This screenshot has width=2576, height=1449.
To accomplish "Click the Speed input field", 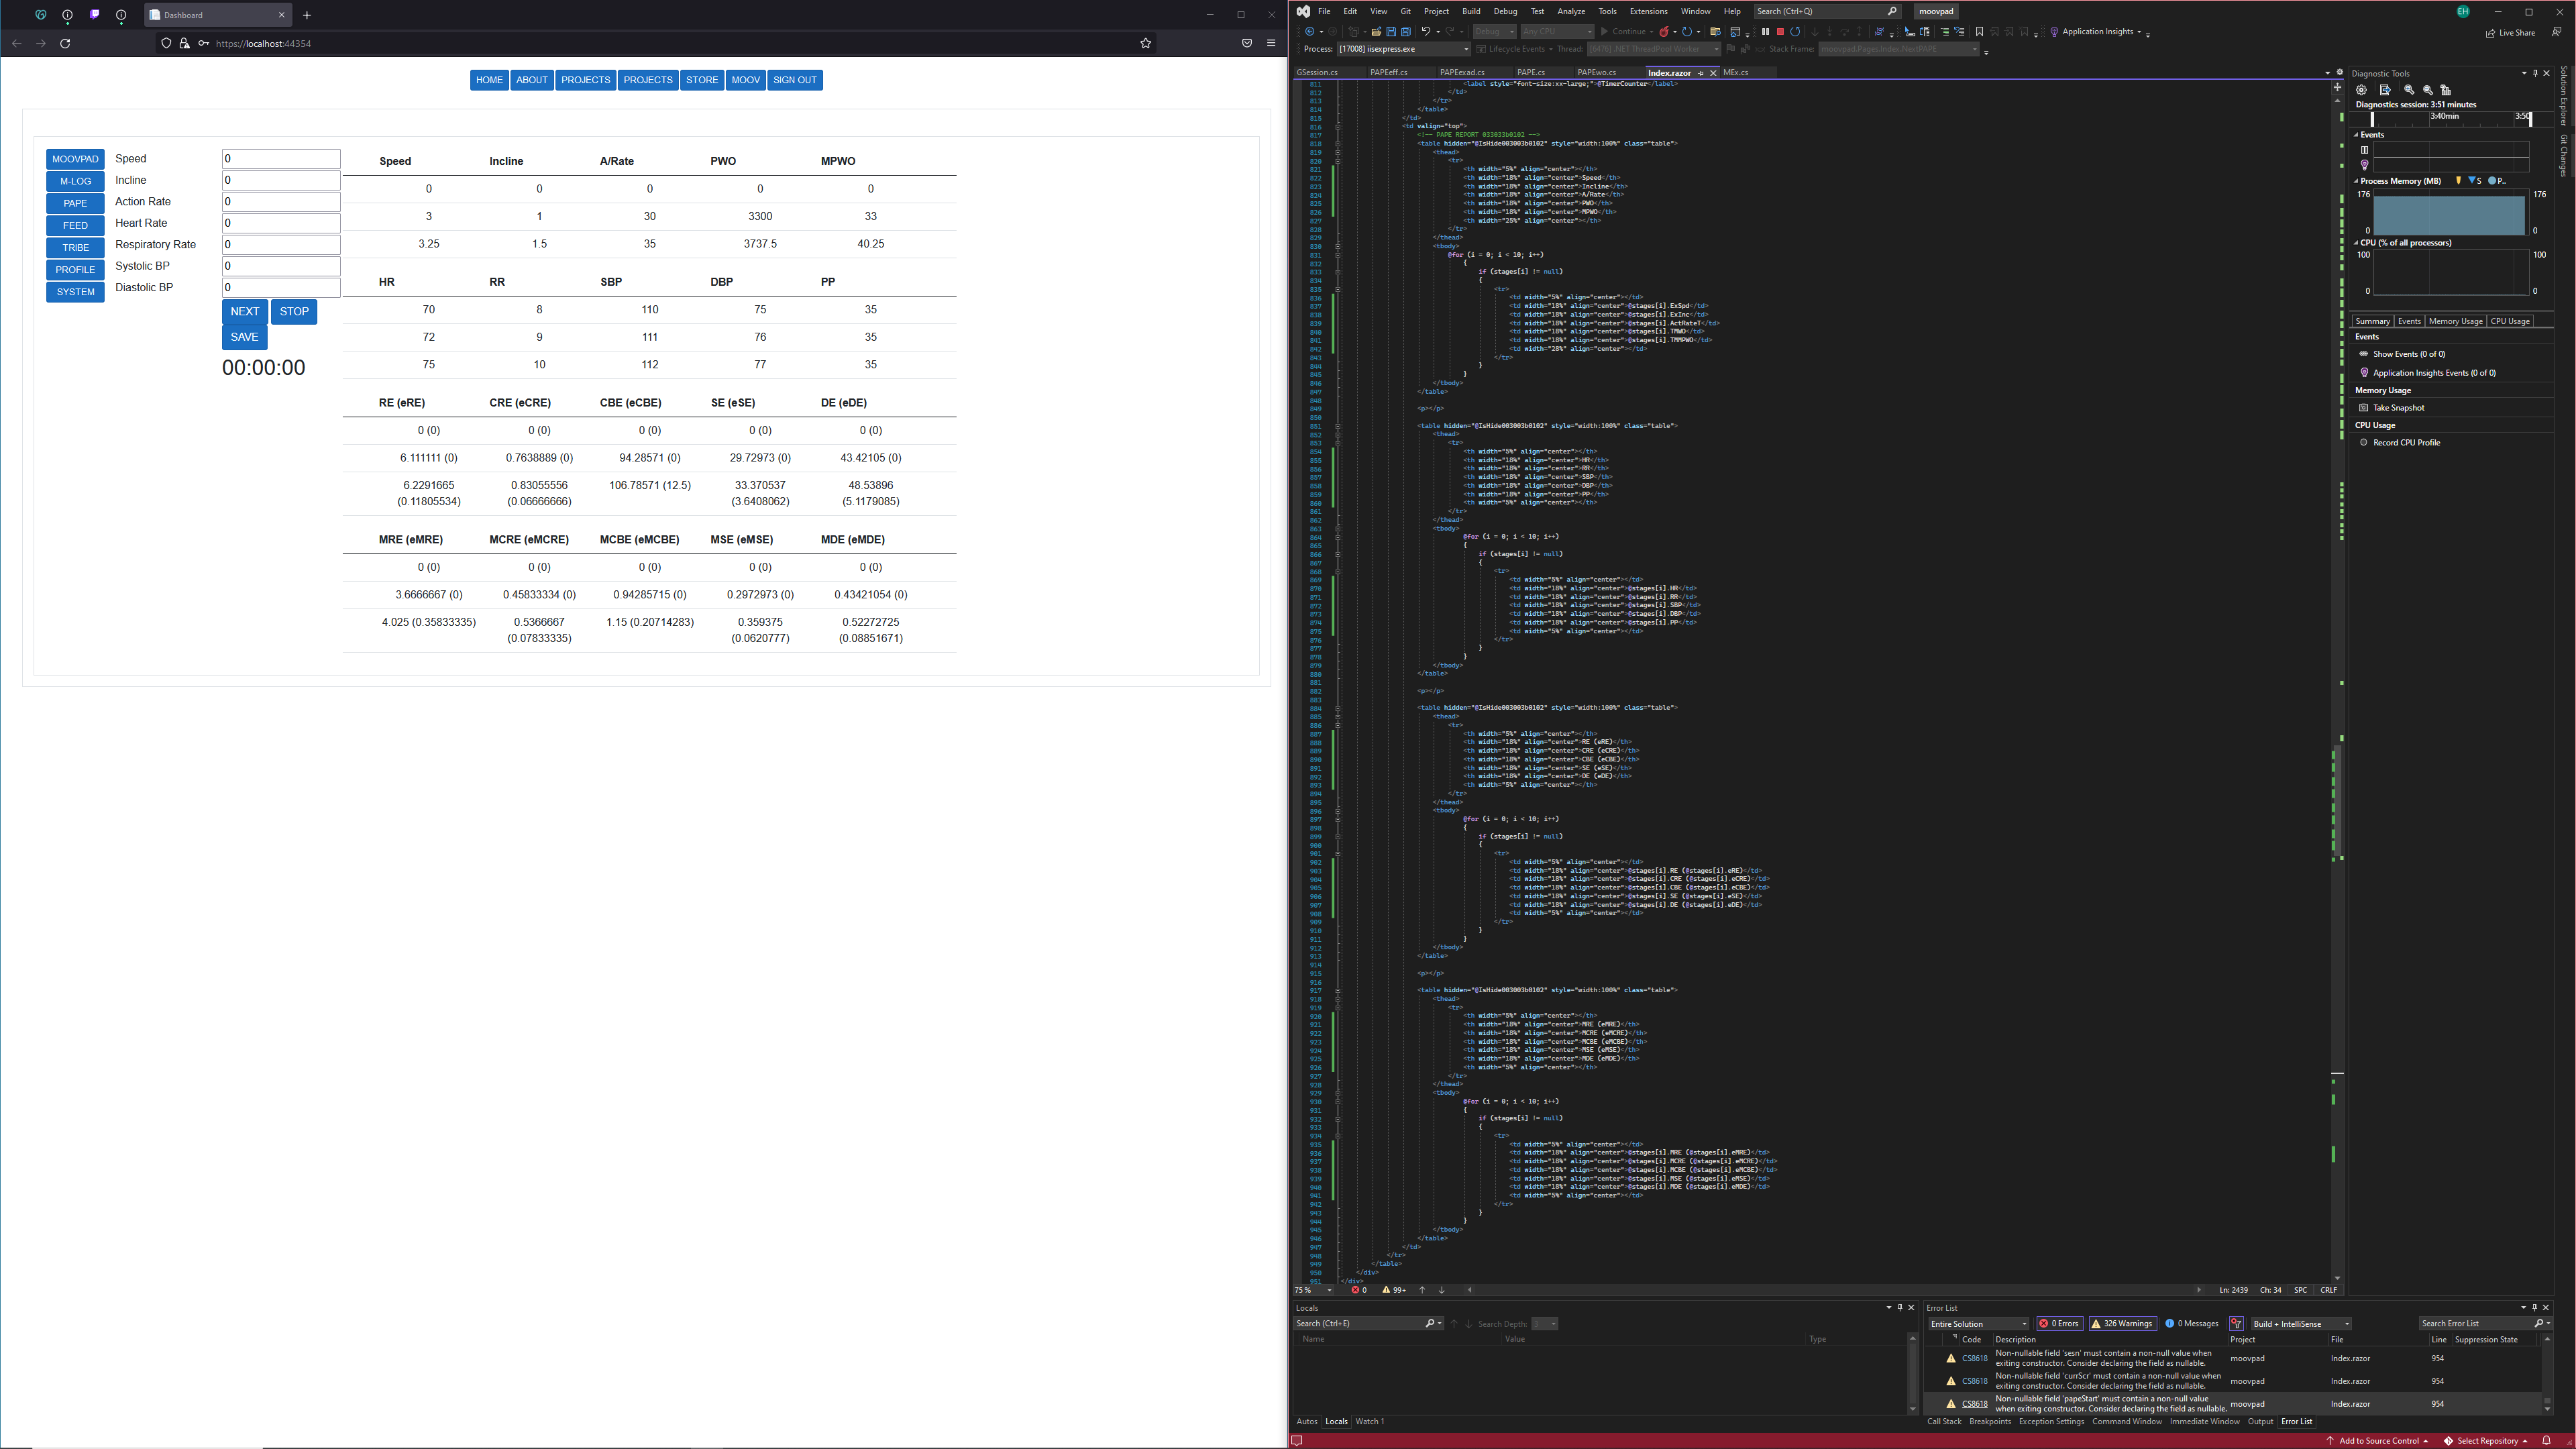I will [x=281, y=159].
